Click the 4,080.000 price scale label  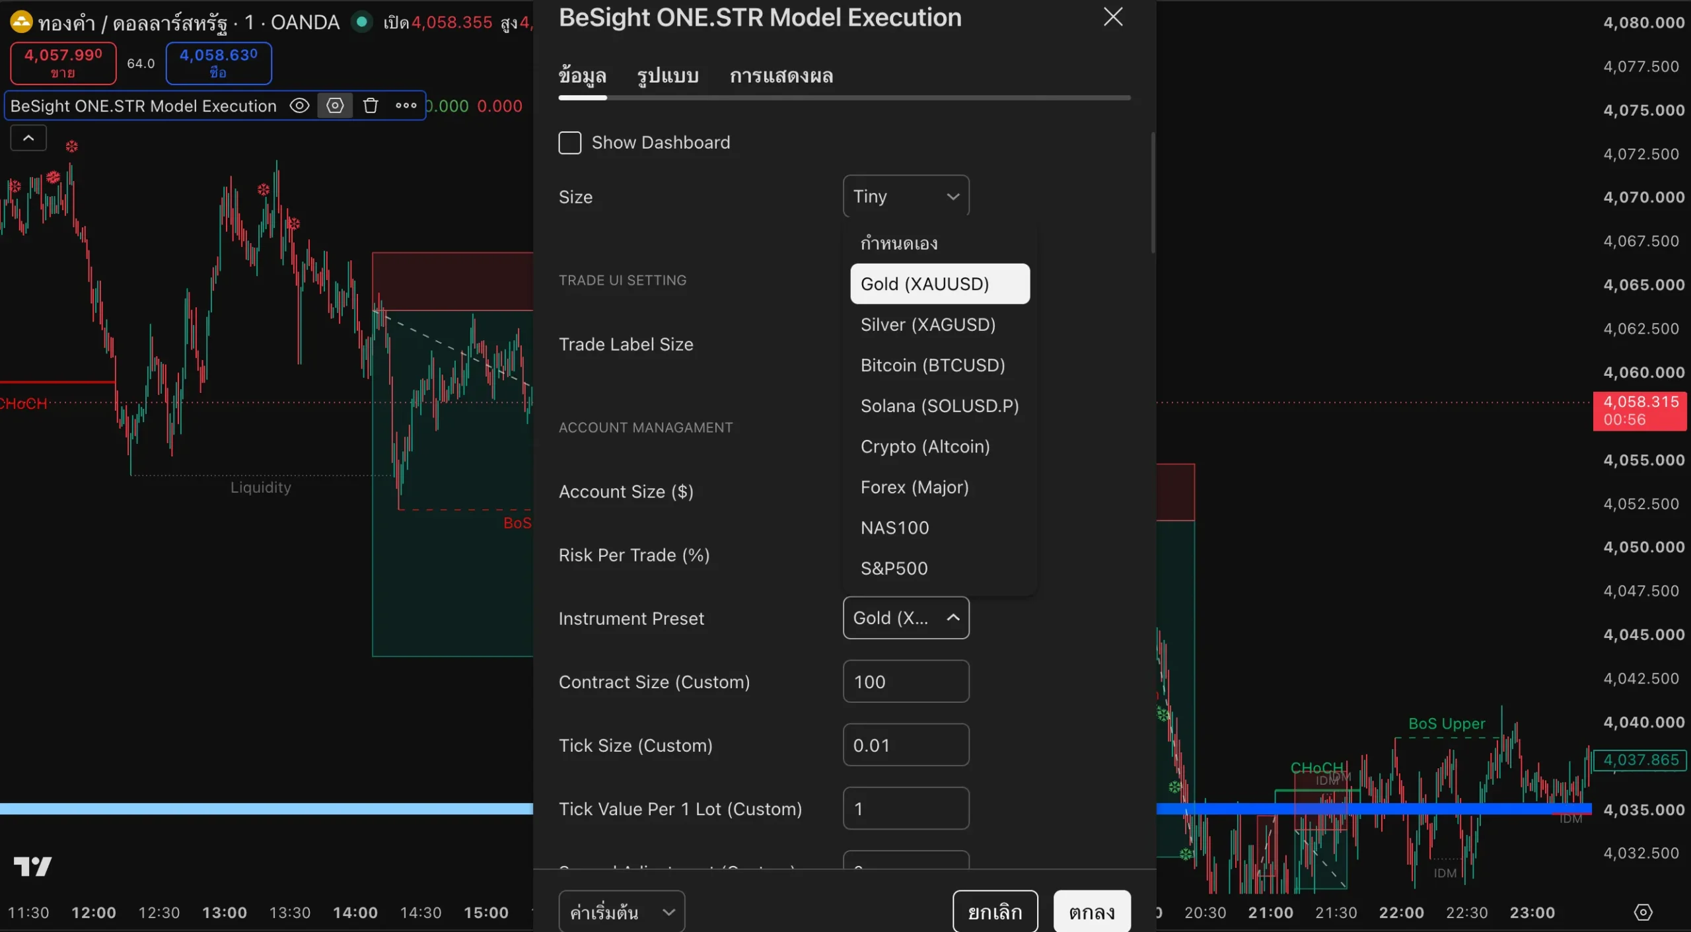[1643, 22]
